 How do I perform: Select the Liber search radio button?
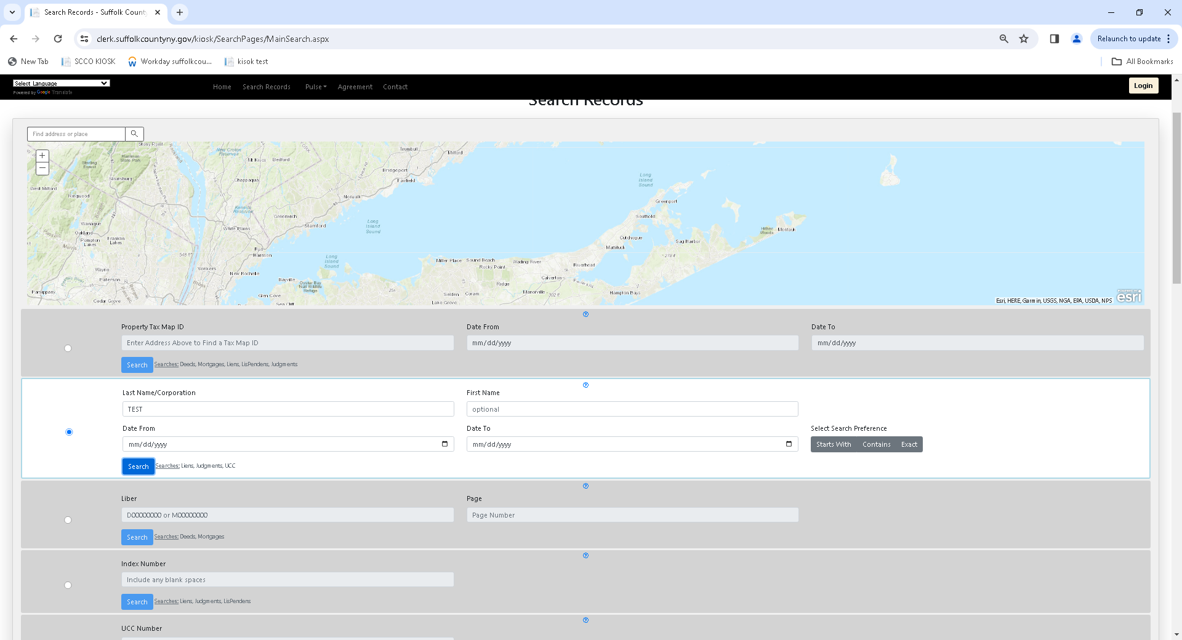click(x=68, y=520)
